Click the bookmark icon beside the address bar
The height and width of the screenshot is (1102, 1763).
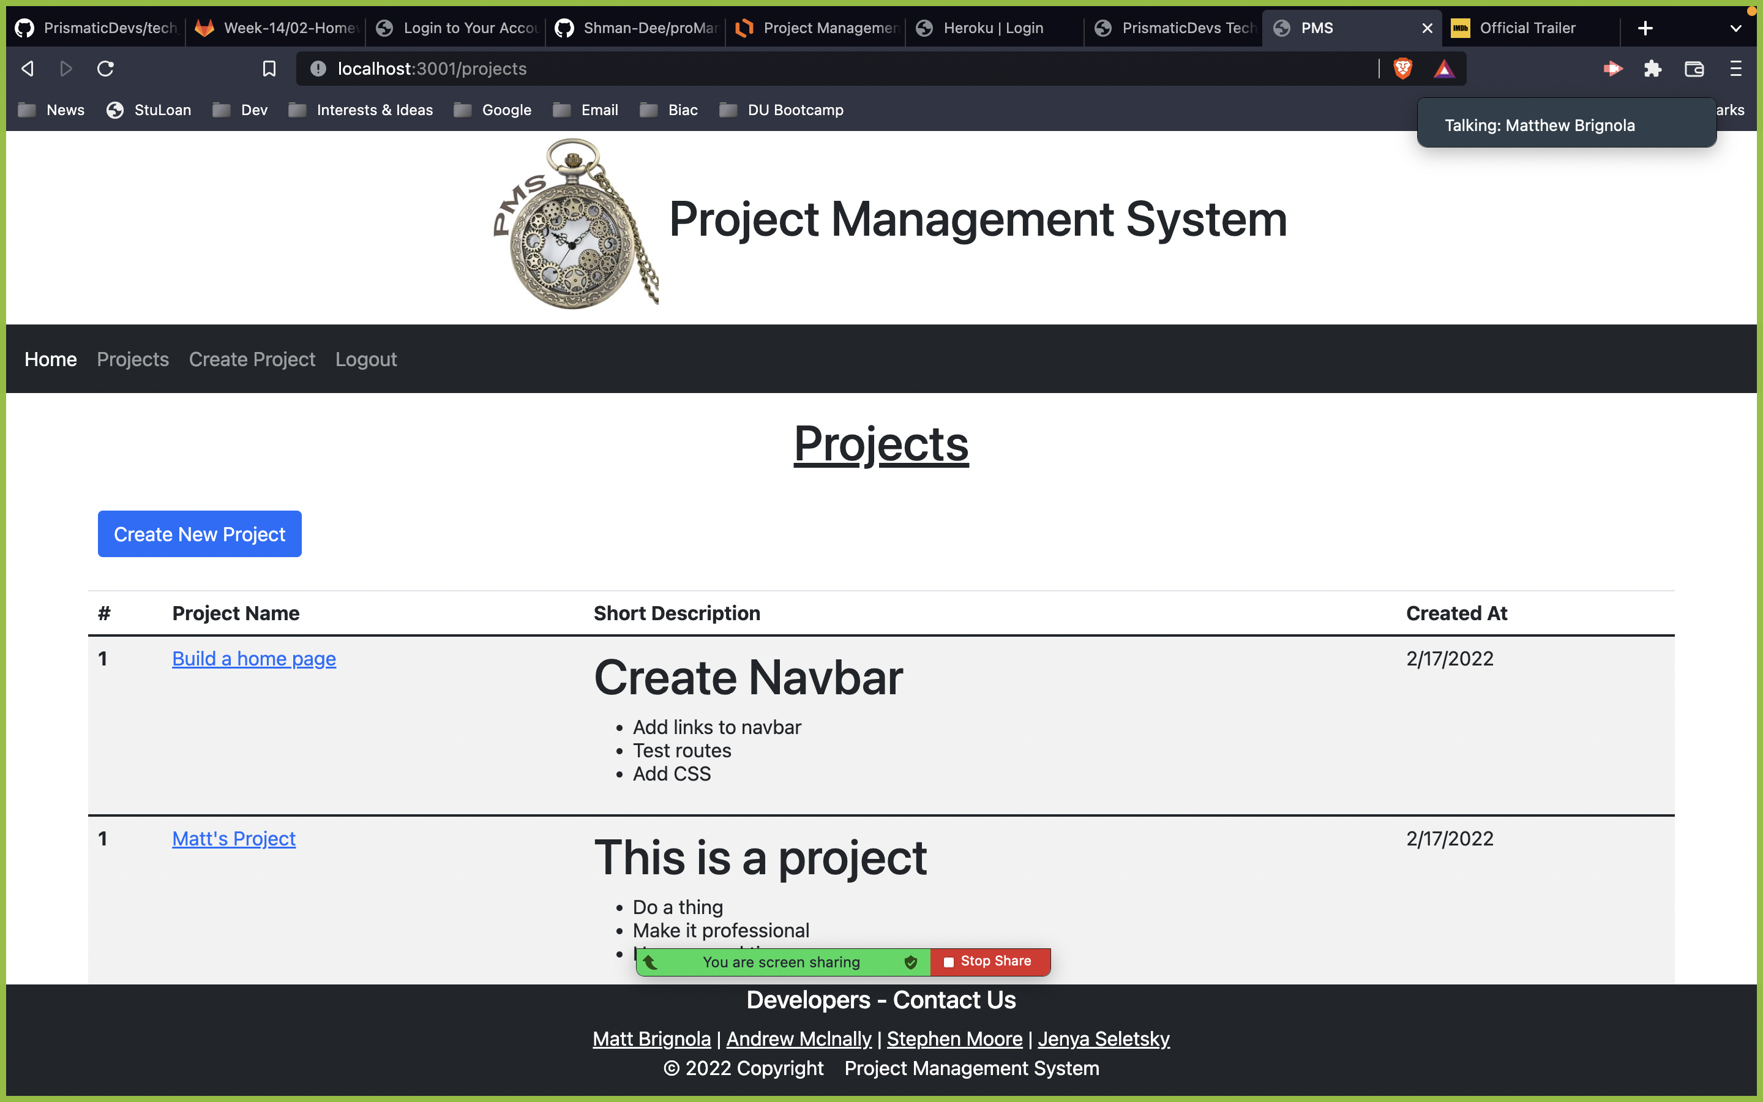(269, 69)
